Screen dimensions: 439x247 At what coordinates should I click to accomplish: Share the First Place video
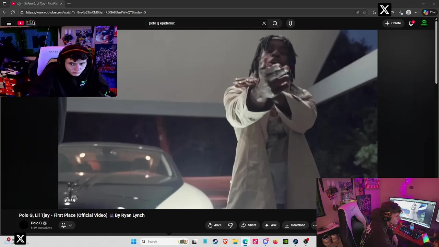[249, 225]
